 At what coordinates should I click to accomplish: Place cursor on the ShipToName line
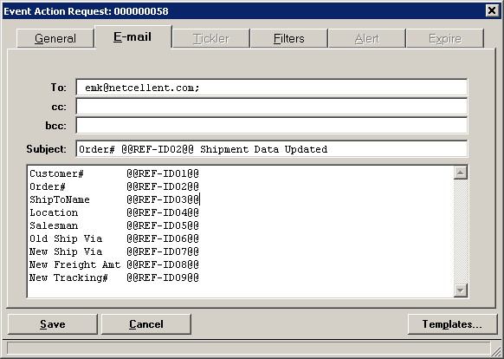pos(114,199)
